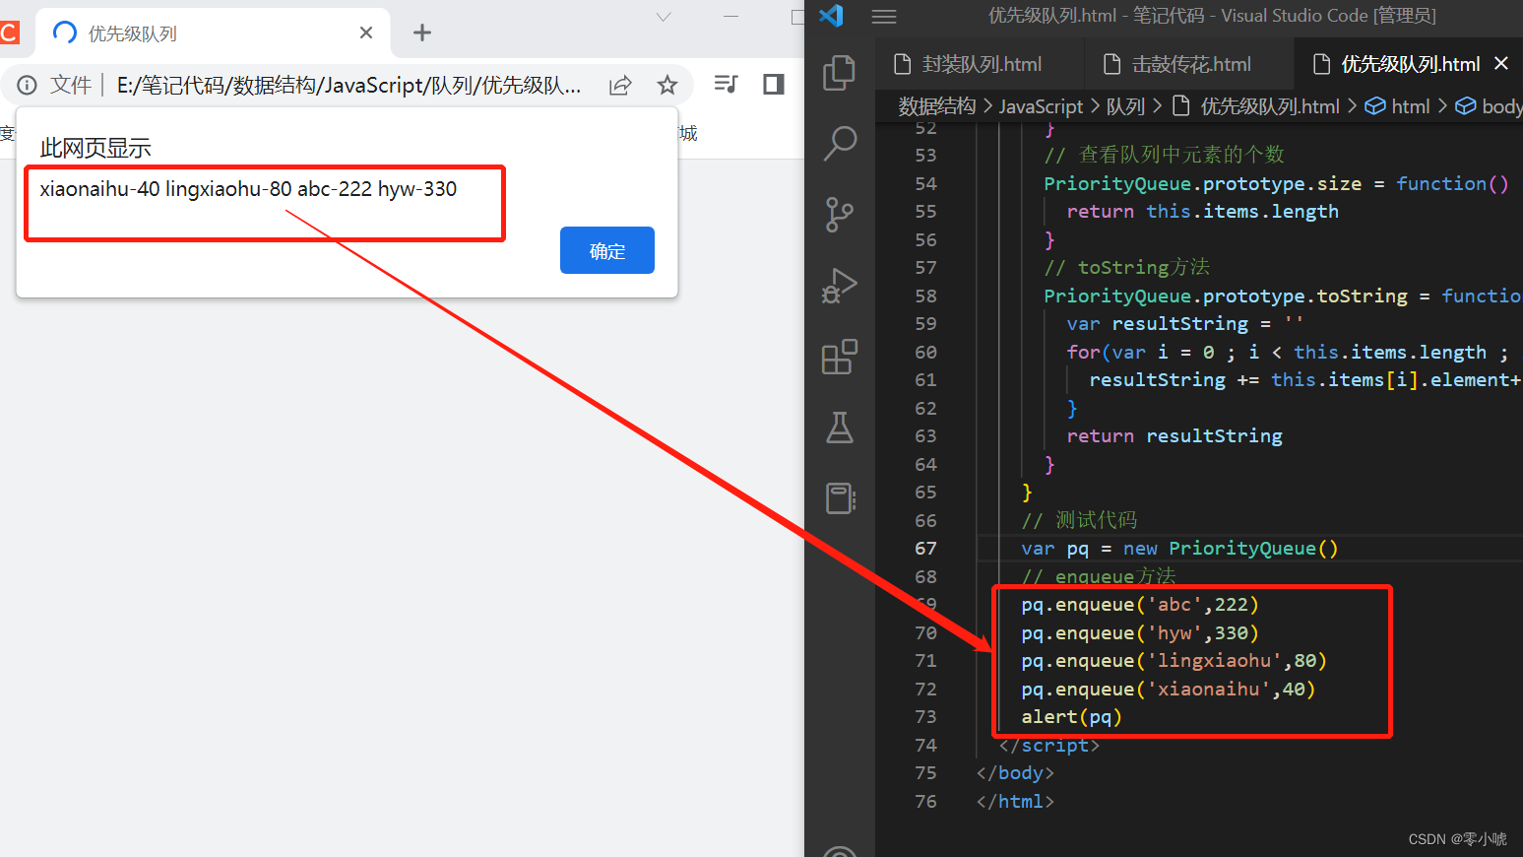Open the Explorer view in VS Code
The image size is (1523, 857).
coord(839,73)
